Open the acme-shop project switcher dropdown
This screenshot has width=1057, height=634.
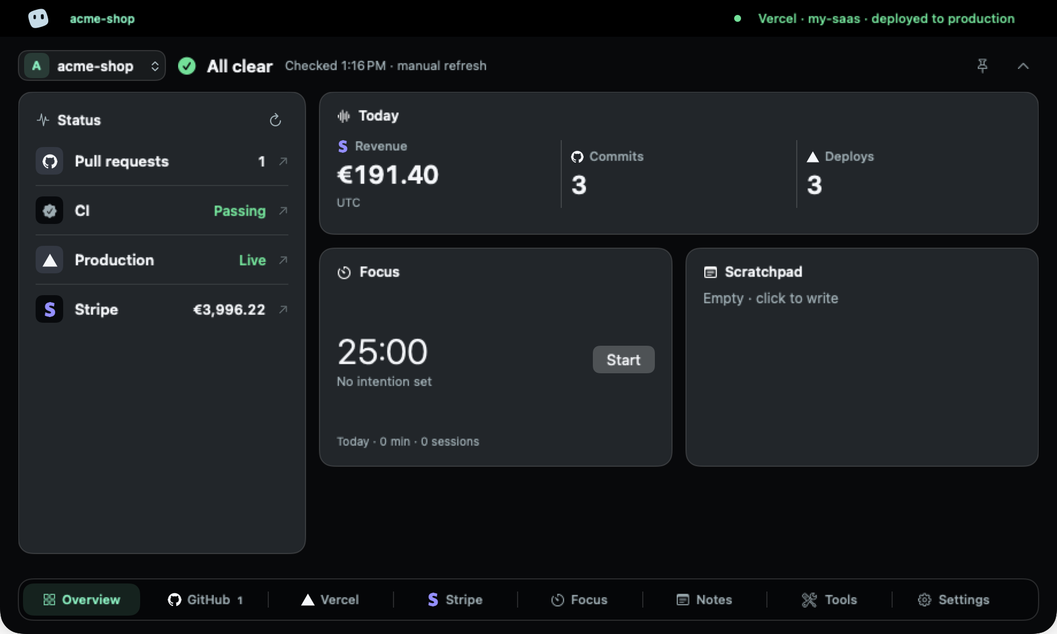(x=92, y=65)
